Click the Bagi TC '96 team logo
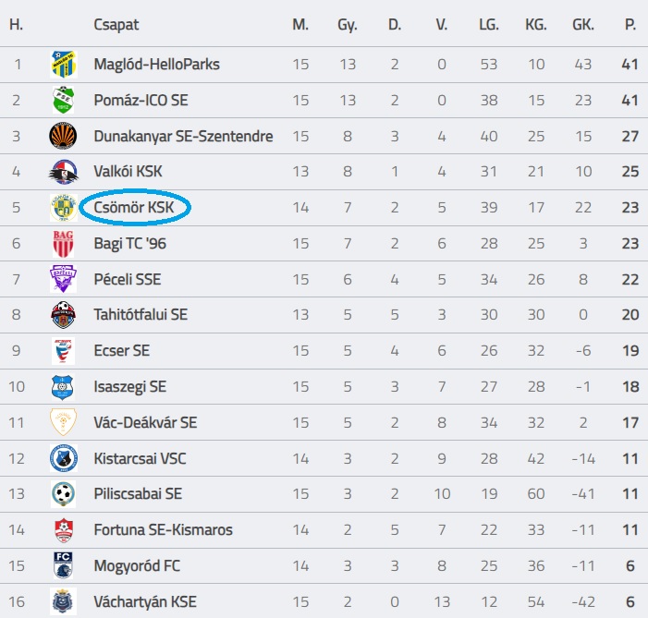648x618 pixels. click(x=63, y=244)
